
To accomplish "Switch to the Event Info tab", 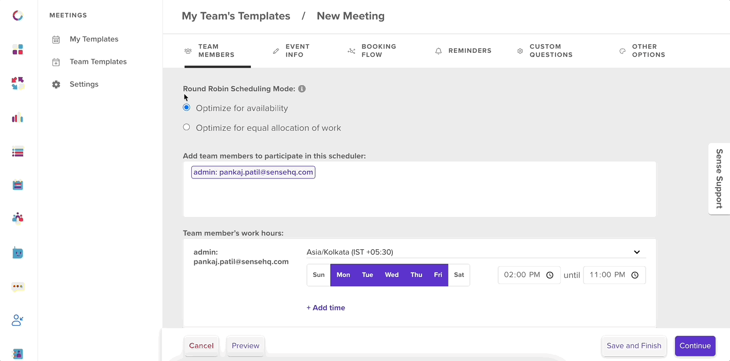I will 291,51.
